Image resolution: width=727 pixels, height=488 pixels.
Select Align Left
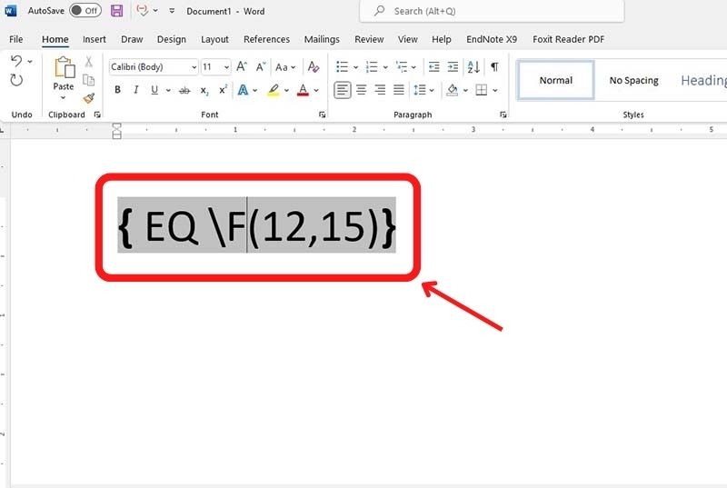343,90
